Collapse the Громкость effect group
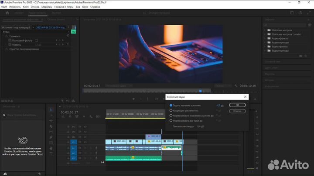This screenshot has height=176, width=314. click(3, 37)
